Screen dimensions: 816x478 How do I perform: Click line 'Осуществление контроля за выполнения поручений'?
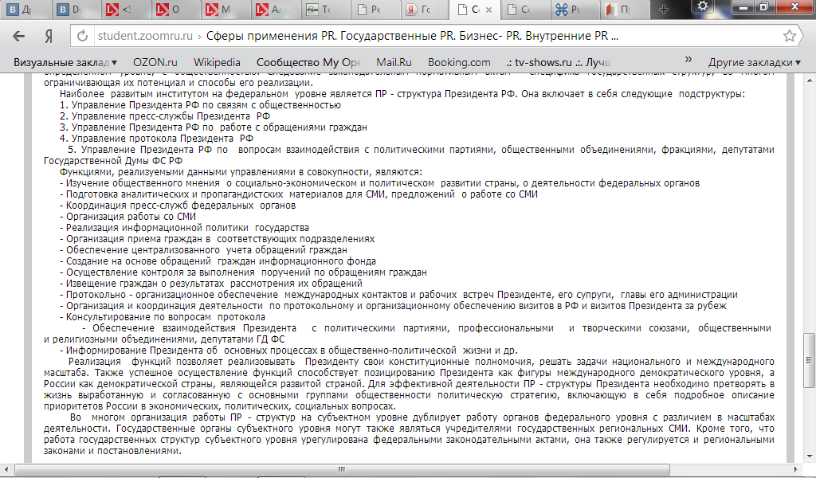(243, 272)
